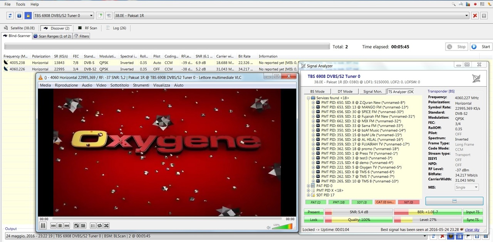Expand the PAT PID 0 node
The image size is (493, 242).
tap(308, 186)
